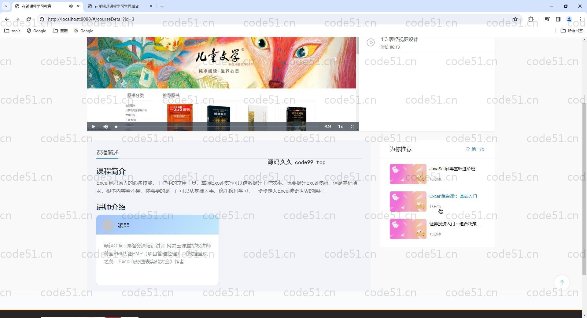Mute the video player volume

[x=105, y=127]
